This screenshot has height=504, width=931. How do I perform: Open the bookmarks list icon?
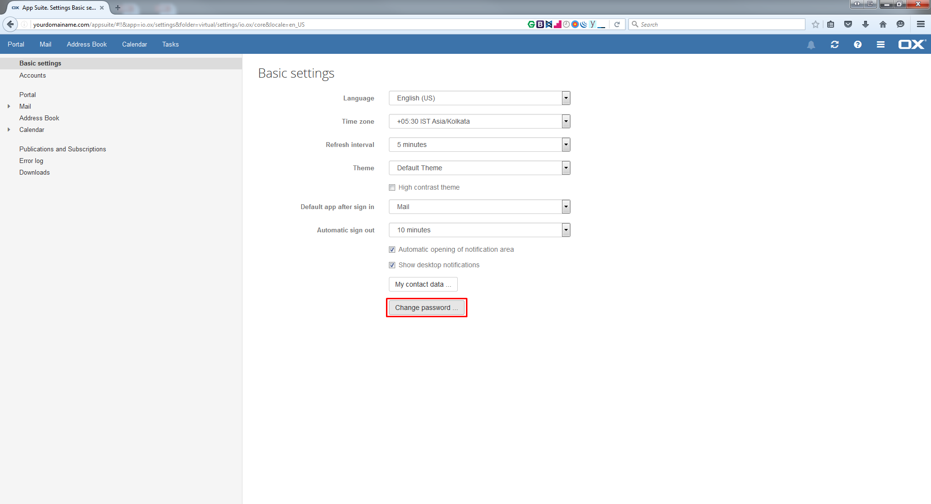831,24
